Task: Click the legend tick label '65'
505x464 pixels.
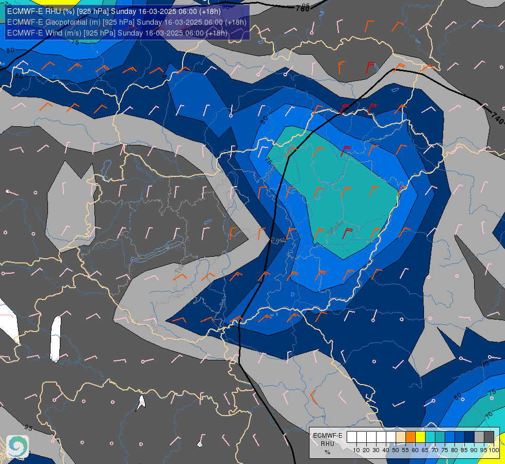Action: [x=425, y=450]
